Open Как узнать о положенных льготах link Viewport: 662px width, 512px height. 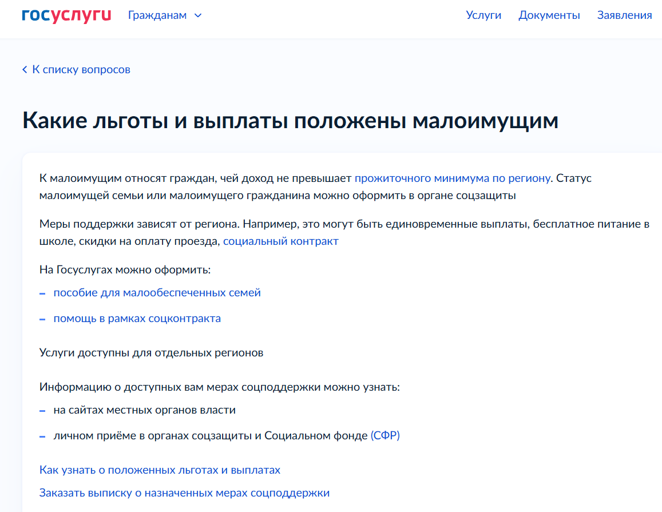click(x=160, y=470)
